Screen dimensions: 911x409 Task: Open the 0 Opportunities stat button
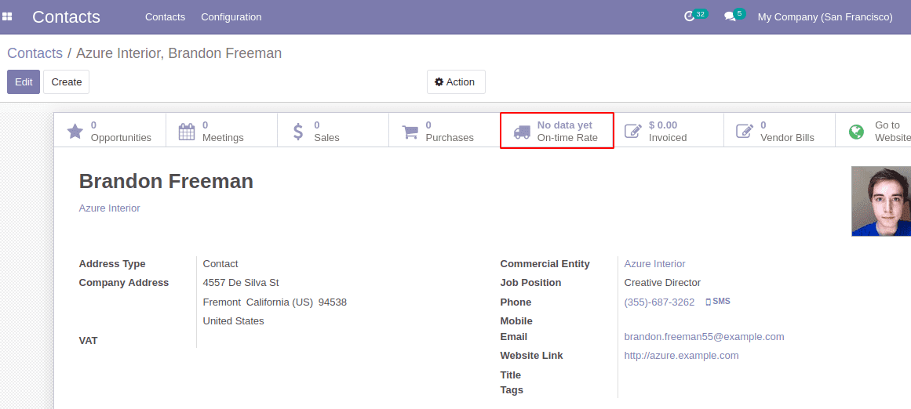[x=110, y=130]
